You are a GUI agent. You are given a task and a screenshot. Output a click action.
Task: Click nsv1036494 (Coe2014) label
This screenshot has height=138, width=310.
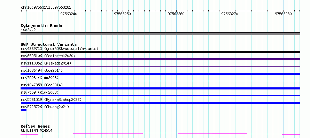[x=42, y=70]
